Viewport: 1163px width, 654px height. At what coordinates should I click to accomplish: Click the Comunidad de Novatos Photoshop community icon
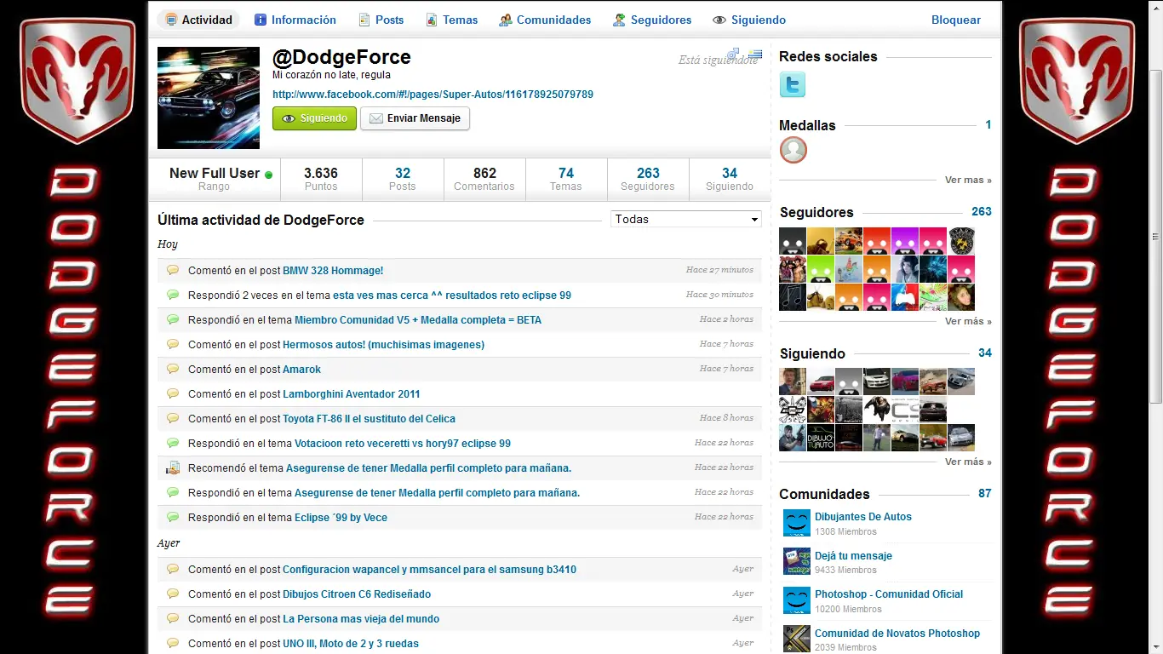pos(797,640)
